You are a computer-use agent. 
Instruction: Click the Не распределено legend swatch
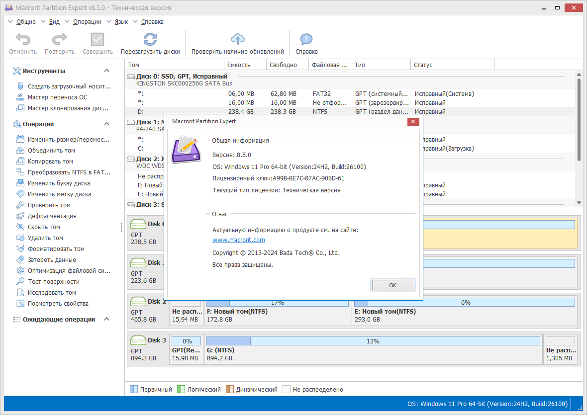(287, 389)
